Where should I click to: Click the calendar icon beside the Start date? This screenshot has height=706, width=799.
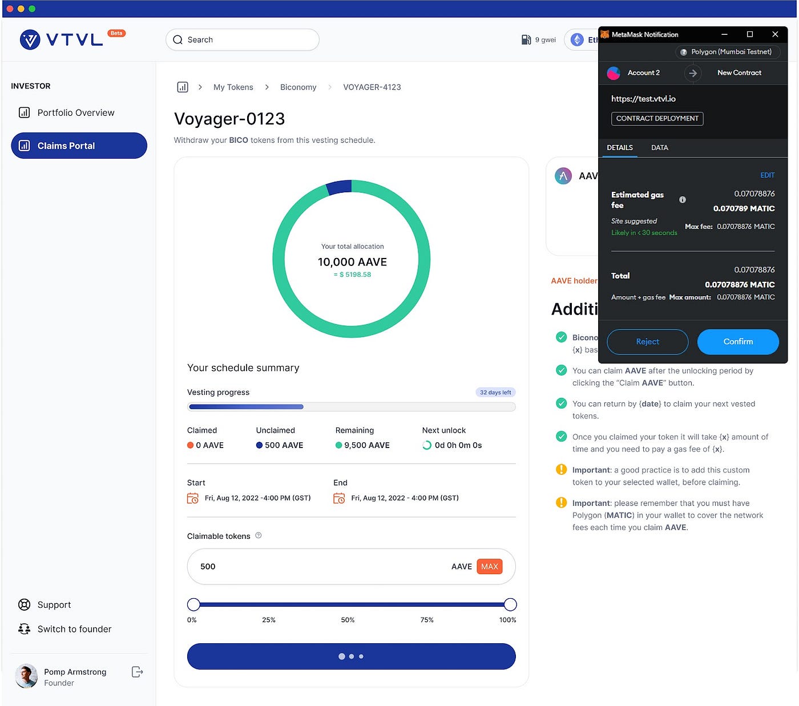[x=193, y=498]
